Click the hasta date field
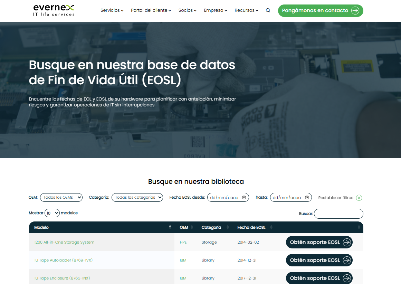This screenshot has height=284, width=401. click(291, 198)
